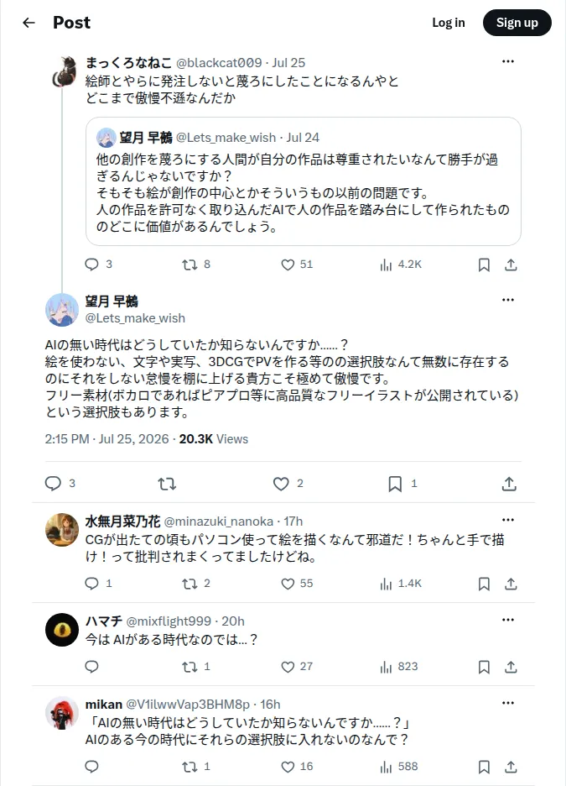Open more options for まっくろなねこ's post
Viewport: 566px width, 786px height.
pos(508,61)
